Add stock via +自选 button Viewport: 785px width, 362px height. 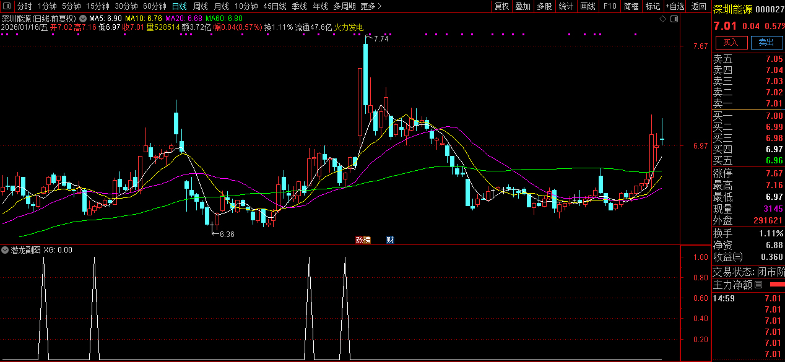click(675, 6)
